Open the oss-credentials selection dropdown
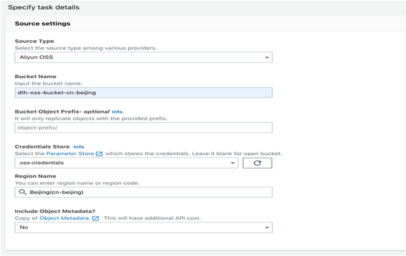The image size is (406, 256). pyautogui.click(x=122, y=163)
